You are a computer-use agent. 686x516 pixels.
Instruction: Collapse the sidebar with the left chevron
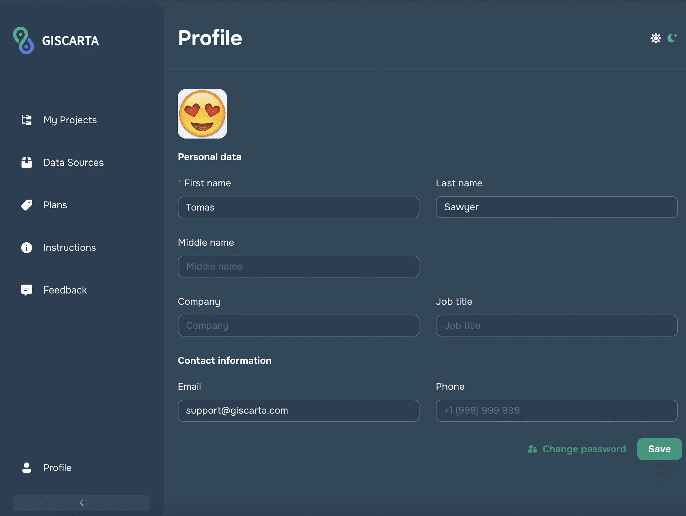coord(82,503)
